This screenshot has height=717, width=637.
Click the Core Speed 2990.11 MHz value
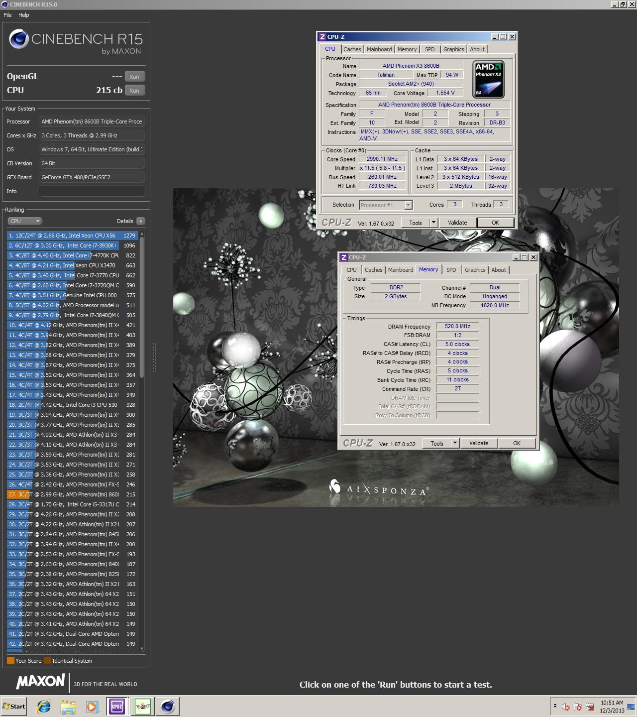(382, 159)
